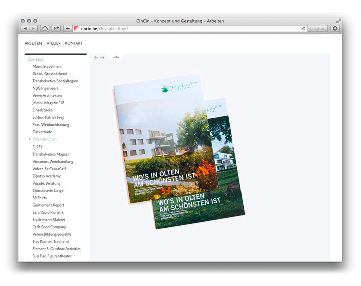Open Transhelvetica Magazin in sidebar
Viewport: 361px width, 286px height.
click(51, 154)
